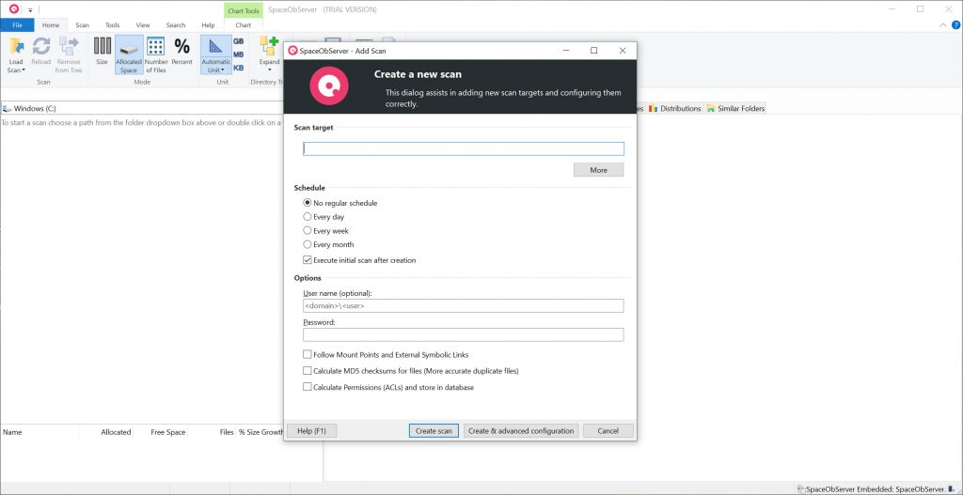Screen dimensions: 963x495
Task: Click the % Size Growth column header
Action: 261,432
